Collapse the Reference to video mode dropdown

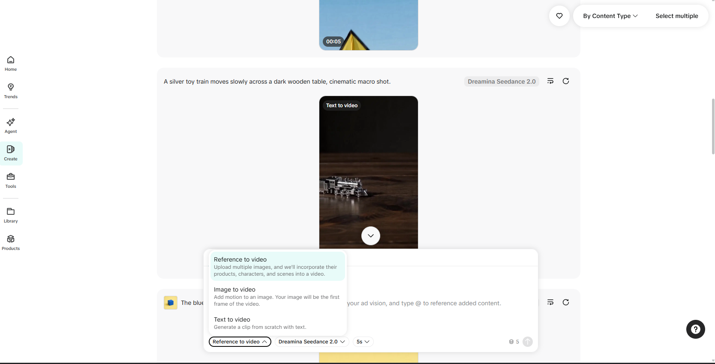240,342
